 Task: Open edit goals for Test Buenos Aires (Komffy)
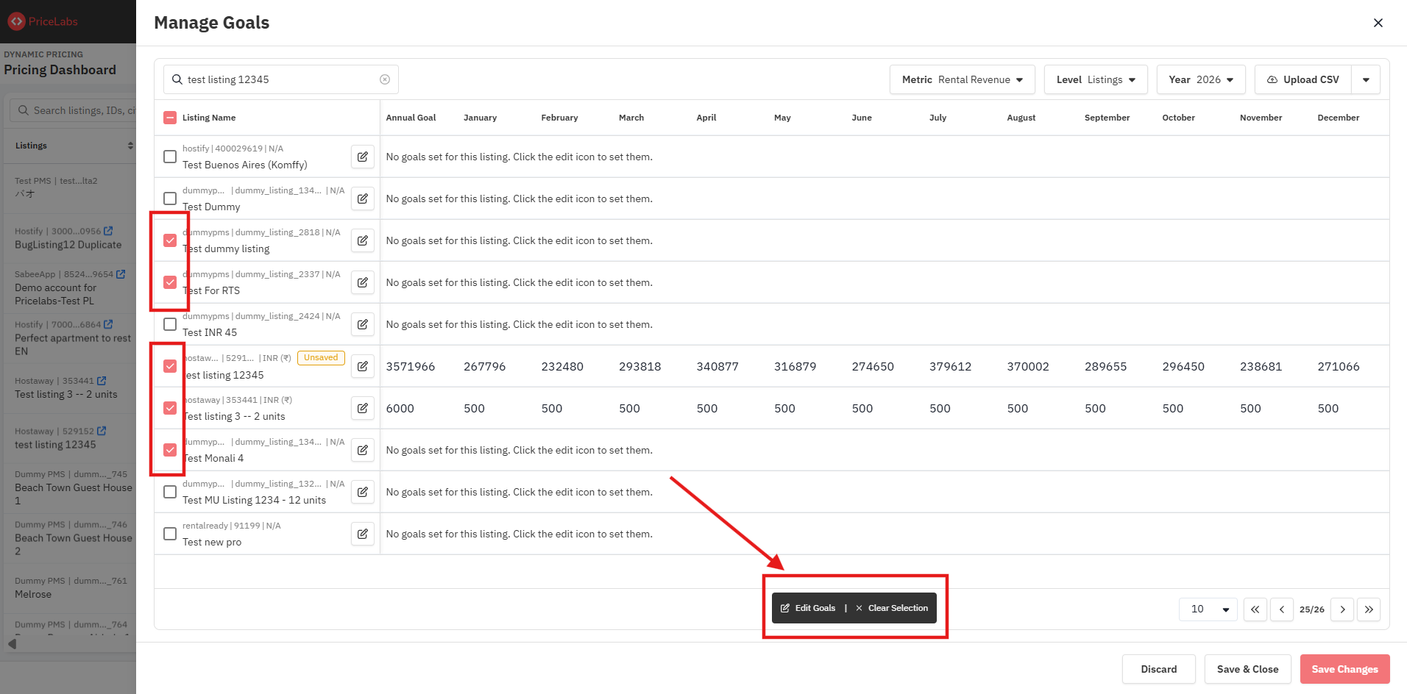coord(363,157)
